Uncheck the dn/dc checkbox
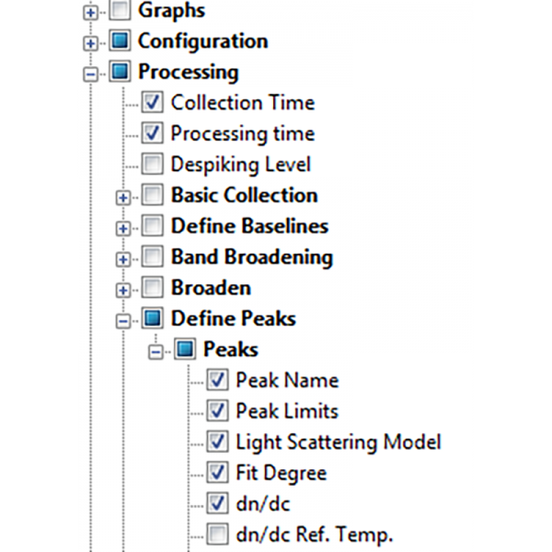This screenshot has width=552, height=552. [x=217, y=502]
